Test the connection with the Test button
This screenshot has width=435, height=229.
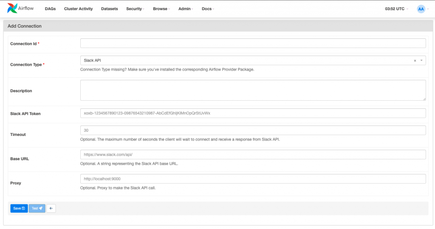[37, 208]
